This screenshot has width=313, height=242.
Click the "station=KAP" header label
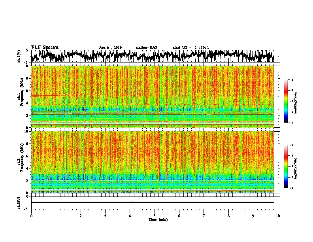click(x=147, y=47)
